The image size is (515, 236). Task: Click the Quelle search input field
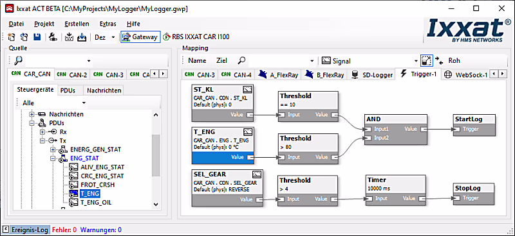point(55,61)
